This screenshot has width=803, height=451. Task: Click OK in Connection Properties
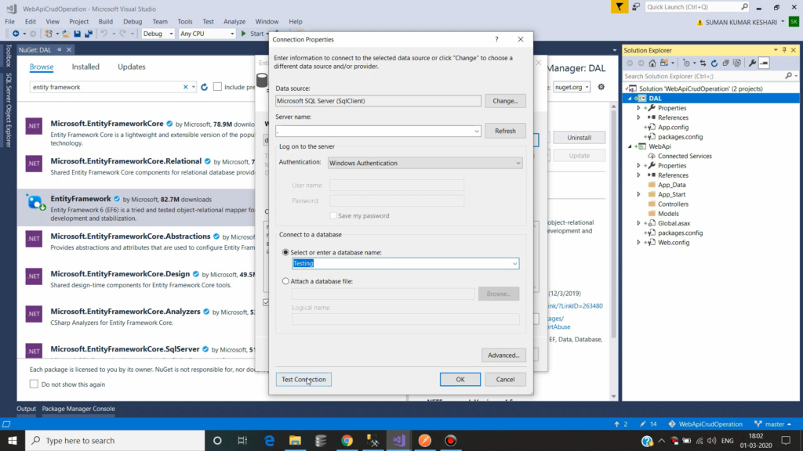[460, 380]
